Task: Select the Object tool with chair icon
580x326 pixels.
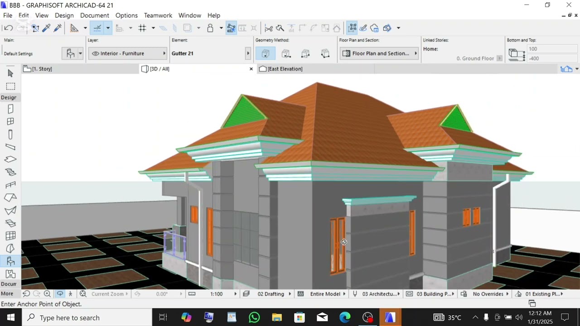Action: [10, 261]
